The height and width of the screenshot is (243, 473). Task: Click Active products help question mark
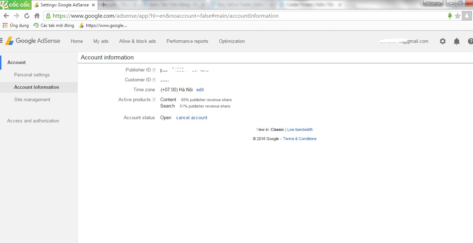coord(154,100)
